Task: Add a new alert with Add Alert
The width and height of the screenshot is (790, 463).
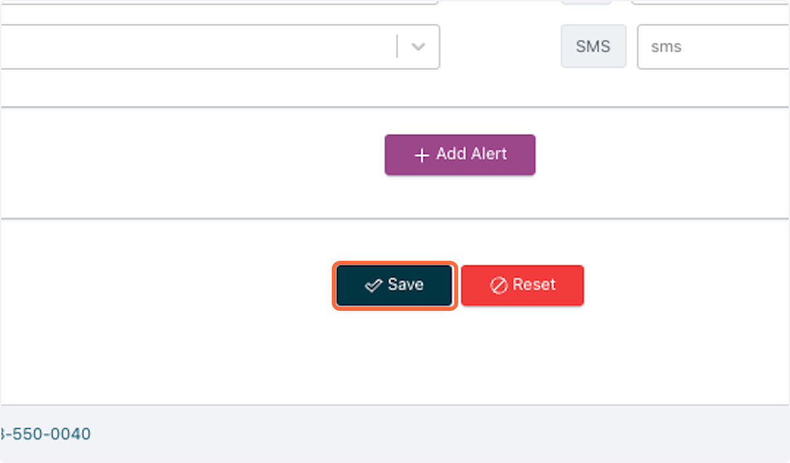Action: coord(460,155)
